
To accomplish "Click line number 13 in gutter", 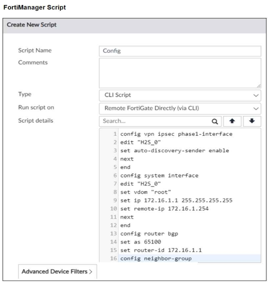I will pyautogui.click(x=114, y=233).
